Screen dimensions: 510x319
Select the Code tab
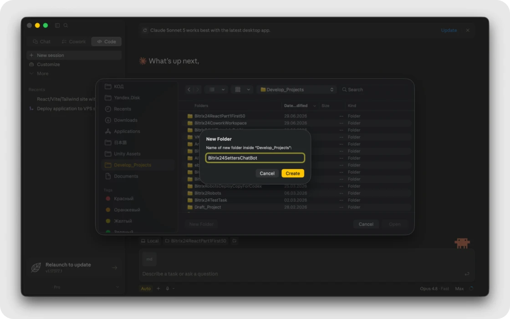pos(107,41)
